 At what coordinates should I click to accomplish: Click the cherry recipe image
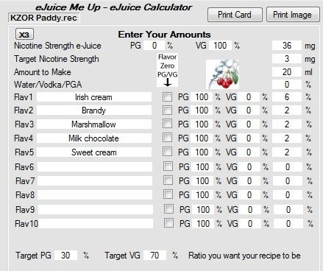point(223,74)
